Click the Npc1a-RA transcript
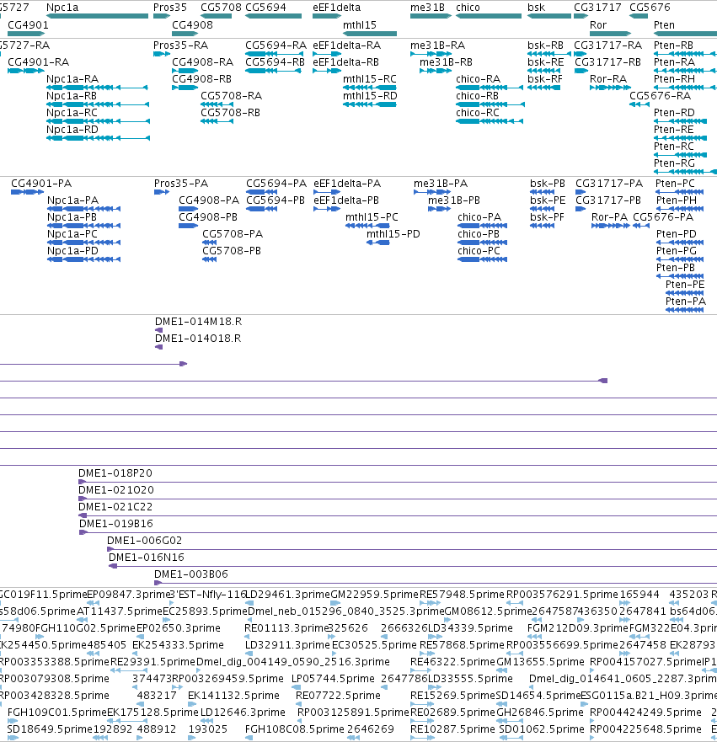The height and width of the screenshot is (742, 717). (x=97, y=88)
